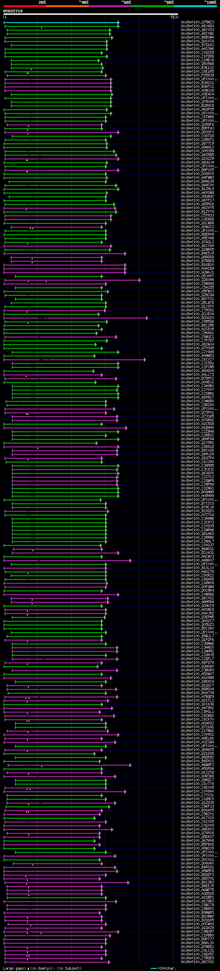220x971 pixels.
Task: Select hit UniRef100_B8FF43
Action: (x=197, y=128)
